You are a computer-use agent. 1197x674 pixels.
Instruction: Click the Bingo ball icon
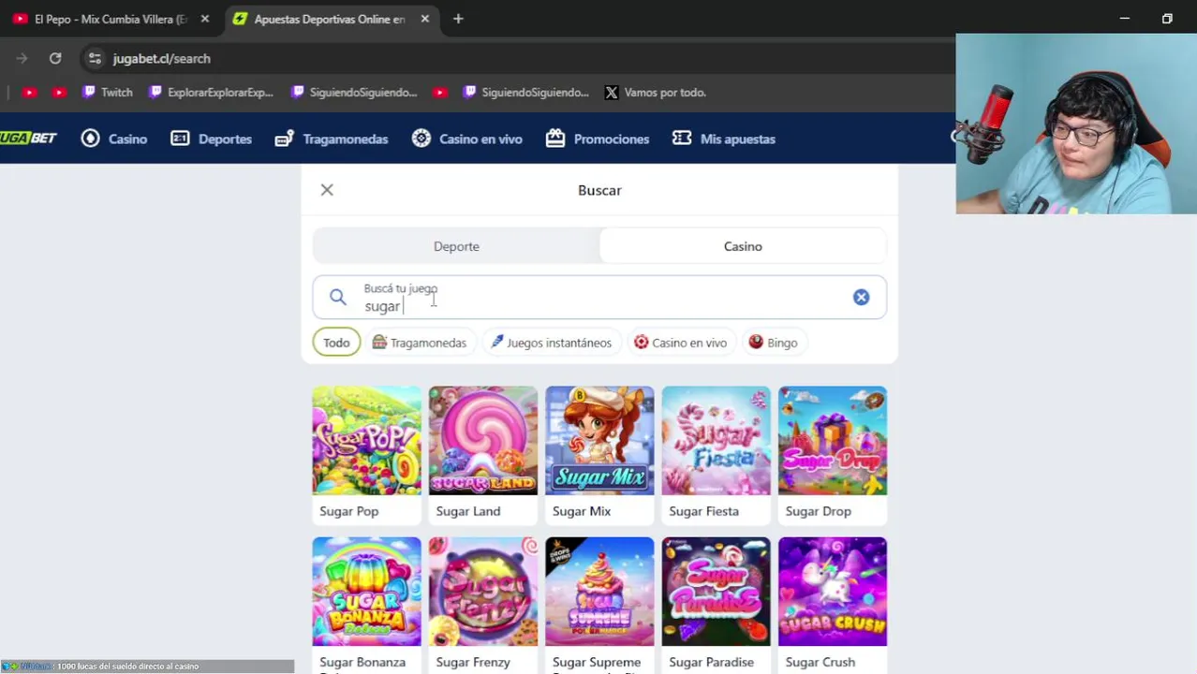756,343
